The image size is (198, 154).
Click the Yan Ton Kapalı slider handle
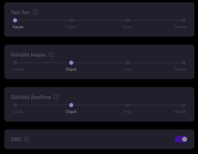tap(15, 20)
